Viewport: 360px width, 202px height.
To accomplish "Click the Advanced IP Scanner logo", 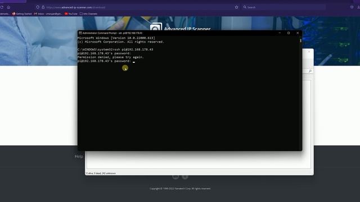I will 156,26.
